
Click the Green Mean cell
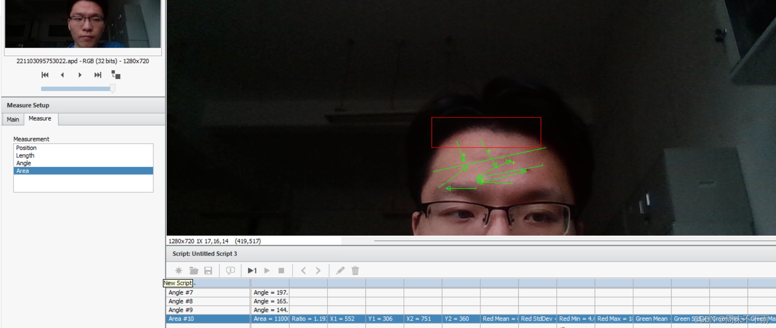pyautogui.click(x=652, y=319)
